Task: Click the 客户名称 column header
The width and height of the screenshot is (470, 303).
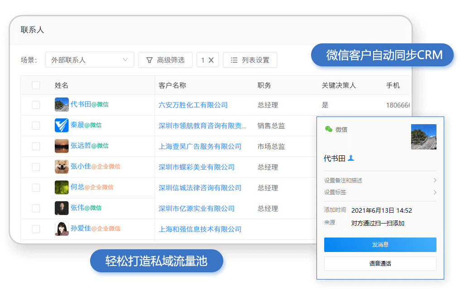Action: (172, 85)
